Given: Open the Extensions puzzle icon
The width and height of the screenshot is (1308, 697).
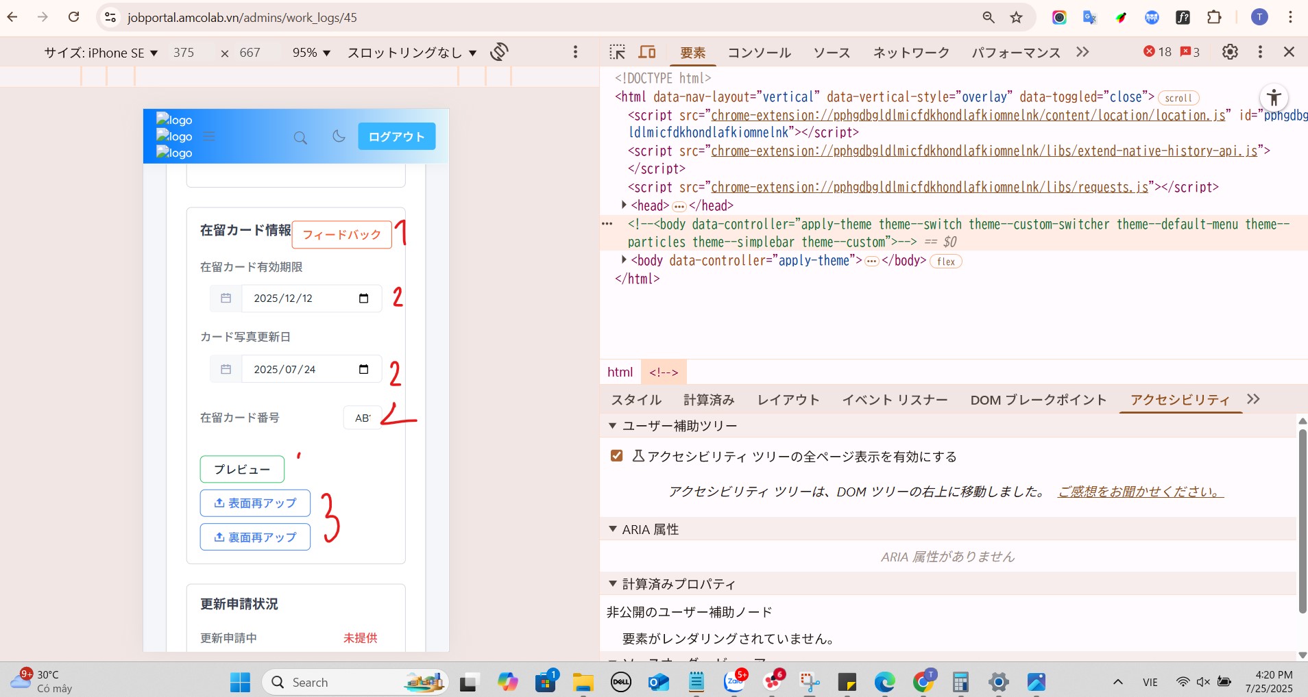Looking at the screenshot, I should (x=1214, y=17).
